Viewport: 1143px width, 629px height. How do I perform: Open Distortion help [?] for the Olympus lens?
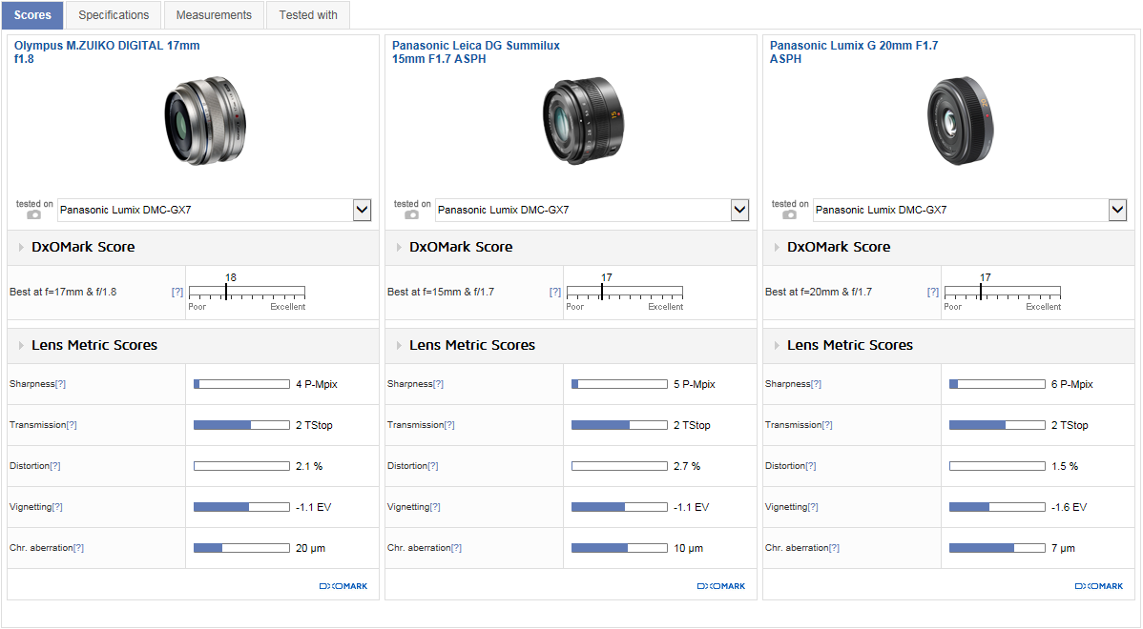[x=55, y=466]
